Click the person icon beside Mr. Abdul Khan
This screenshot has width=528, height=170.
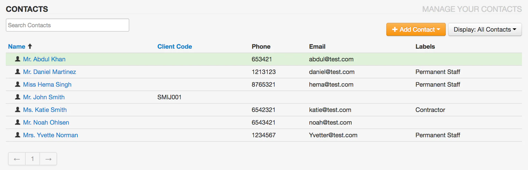(x=17, y=59)
